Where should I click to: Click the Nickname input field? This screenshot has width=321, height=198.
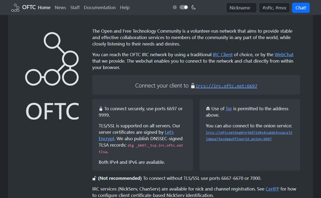(241, 8)
